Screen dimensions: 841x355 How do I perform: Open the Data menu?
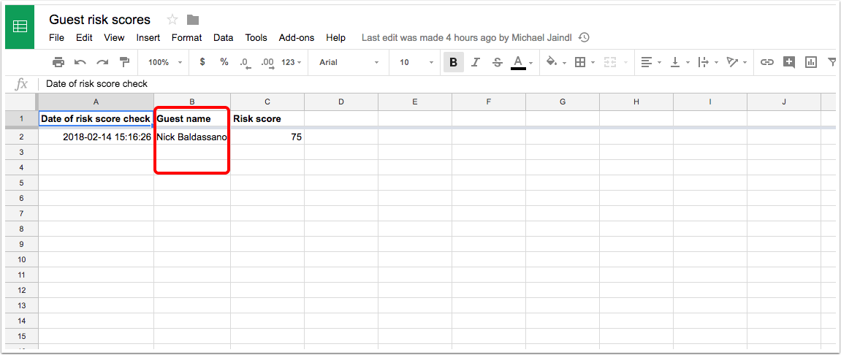(223, 37)
